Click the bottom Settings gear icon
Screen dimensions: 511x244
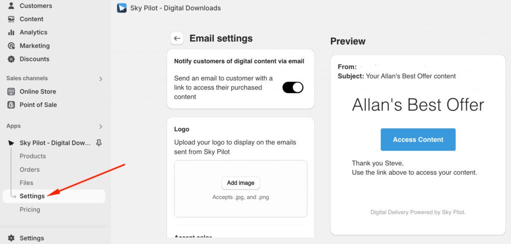[x=11, y=238]
